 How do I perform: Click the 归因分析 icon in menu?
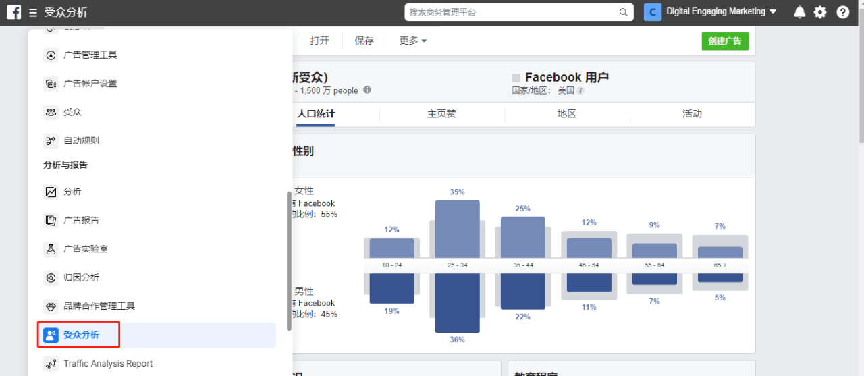51,277
